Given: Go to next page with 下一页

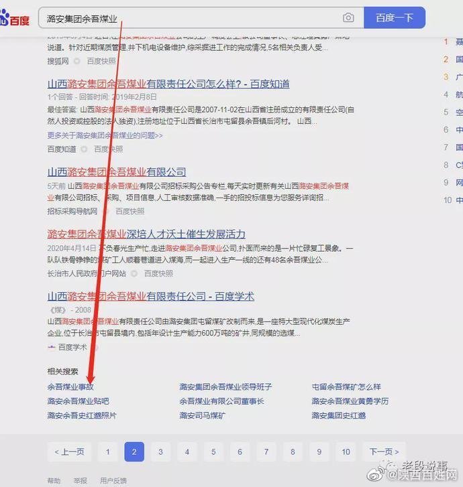Looking at the screenshot, I should point(384,451).
